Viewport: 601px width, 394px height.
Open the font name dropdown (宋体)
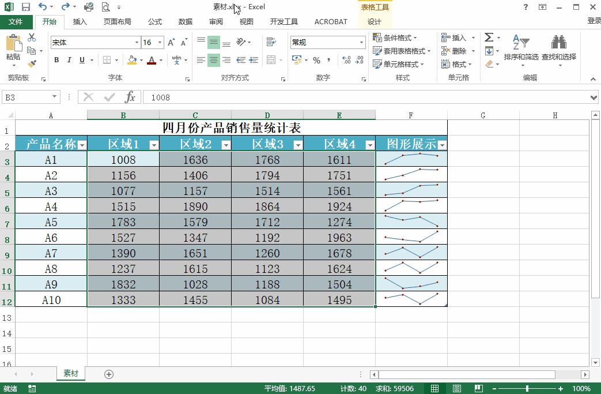point(137,43)
